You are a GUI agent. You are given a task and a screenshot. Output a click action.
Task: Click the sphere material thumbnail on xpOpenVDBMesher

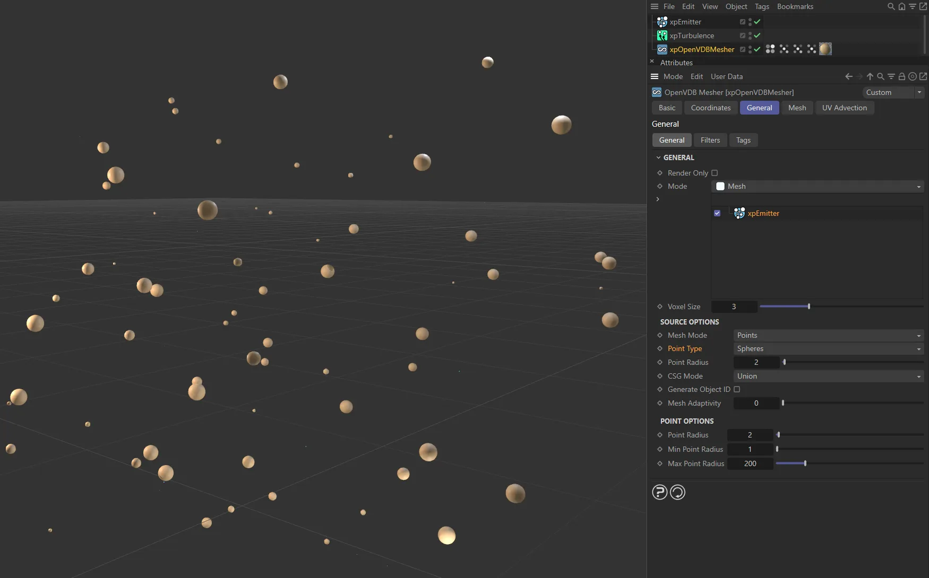click(x=825, y=49)
